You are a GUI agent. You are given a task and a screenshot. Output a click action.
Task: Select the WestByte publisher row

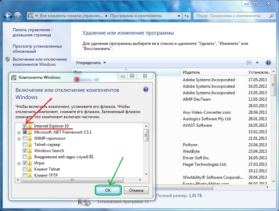191,151
